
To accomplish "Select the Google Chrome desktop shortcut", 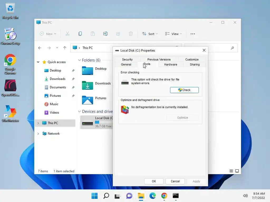I will 10,64.
